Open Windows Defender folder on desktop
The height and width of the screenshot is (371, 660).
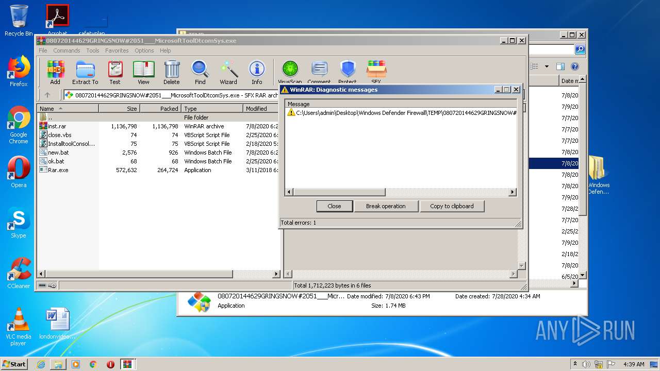coord(598,175)
